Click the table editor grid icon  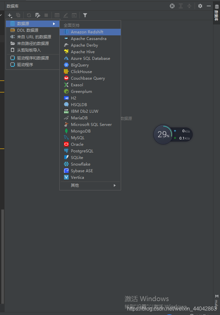[x=57, y=15]
